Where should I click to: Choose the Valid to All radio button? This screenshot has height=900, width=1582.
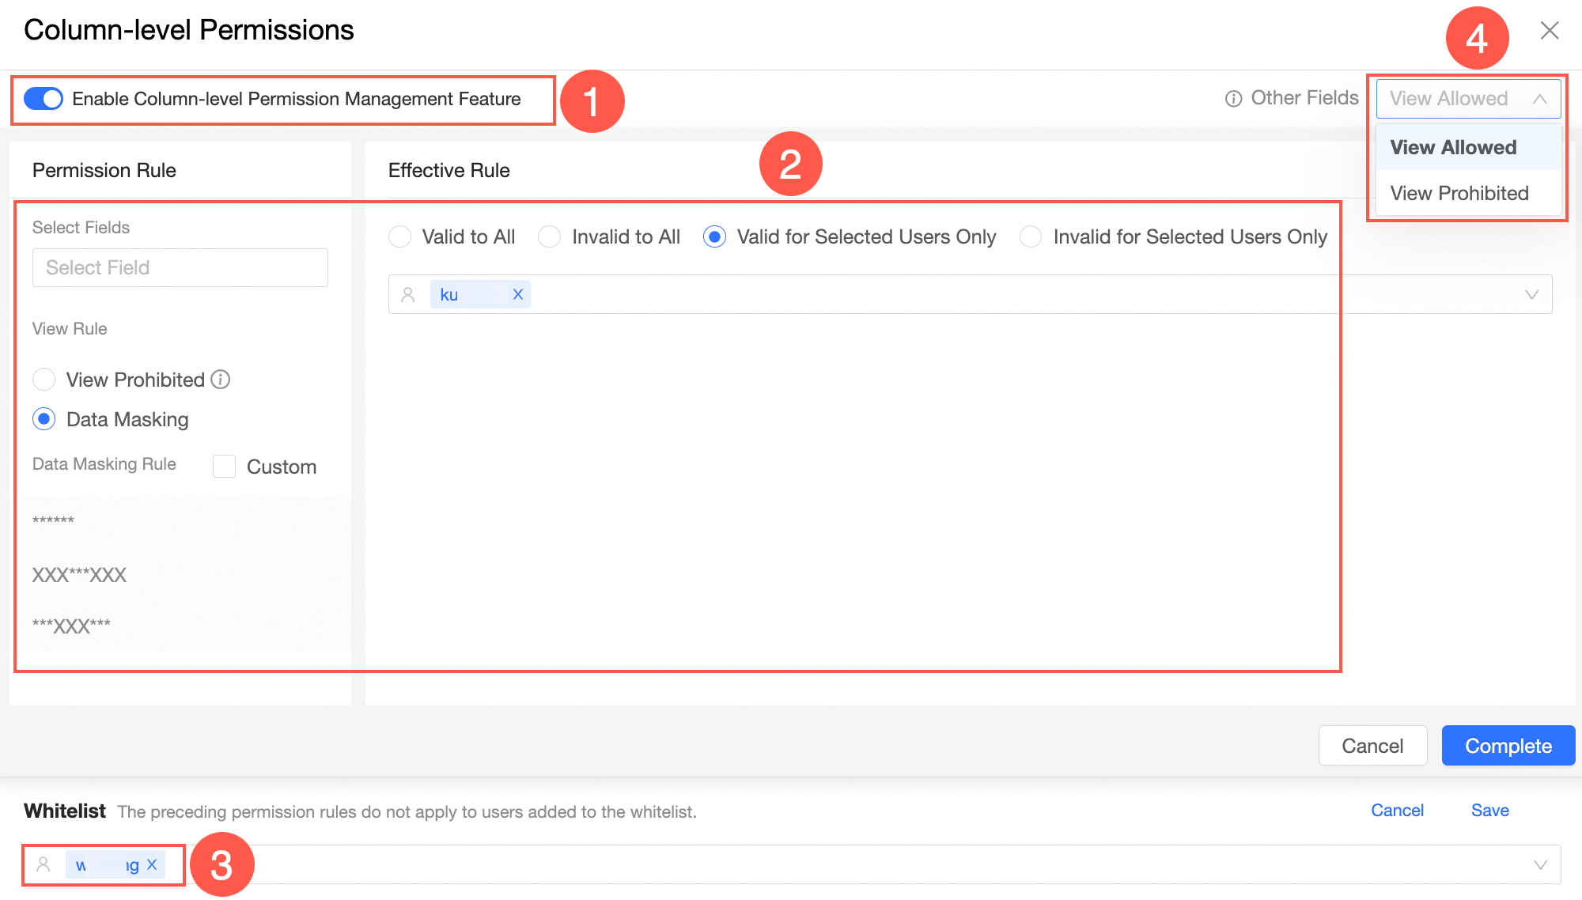click(x=400, y=236)
